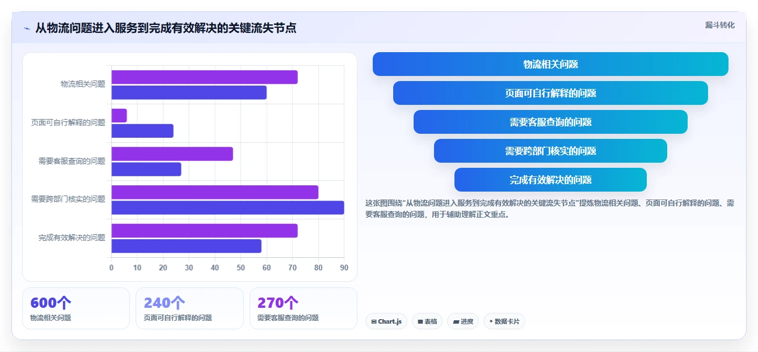Open the 600个 物流相关问题 data card
The height and width of the screenshot is (352, 758).
[76, 308]
